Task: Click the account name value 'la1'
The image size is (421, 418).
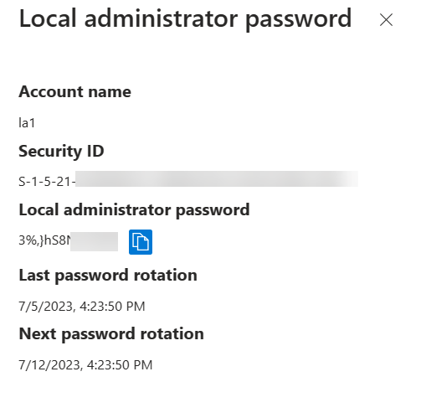Action: (27, 123)
